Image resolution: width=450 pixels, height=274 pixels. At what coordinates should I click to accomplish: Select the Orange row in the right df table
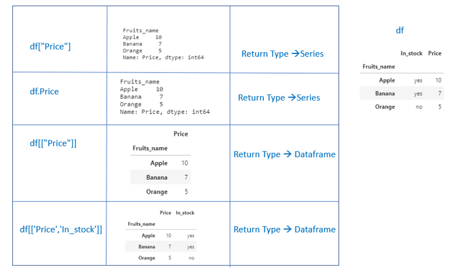click(x=400, y=107)
